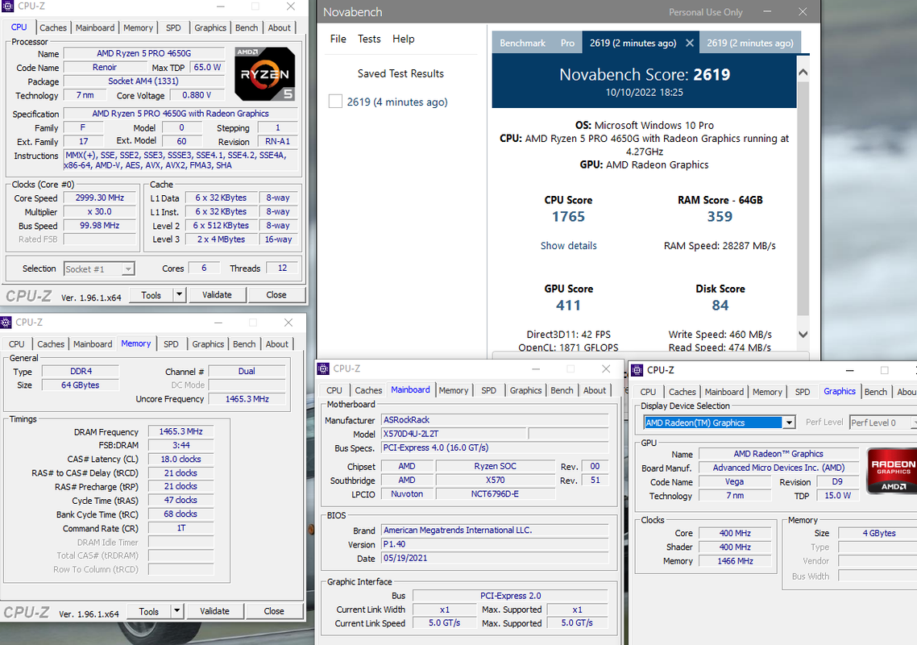Image resolution: width=917 pixels, height=645 pixels.
Task: Click the DRAM Frequency 1465.3 MHz field
Action: click(180, 431)
